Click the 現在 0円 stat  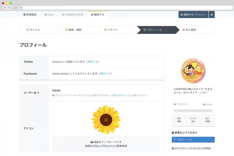(x=179, y=120)
